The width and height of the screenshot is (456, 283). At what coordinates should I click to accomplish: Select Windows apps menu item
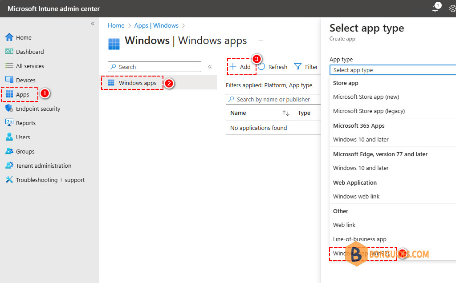(159, 82)
